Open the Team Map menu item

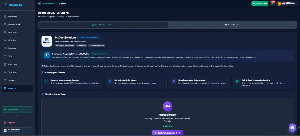point(18,73)
